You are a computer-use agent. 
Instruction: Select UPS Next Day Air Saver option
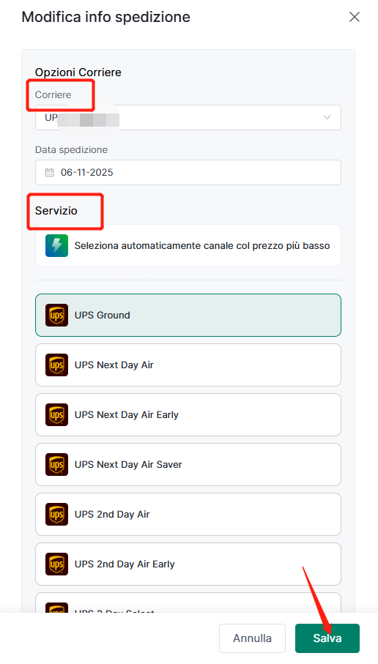click(188, 465)
